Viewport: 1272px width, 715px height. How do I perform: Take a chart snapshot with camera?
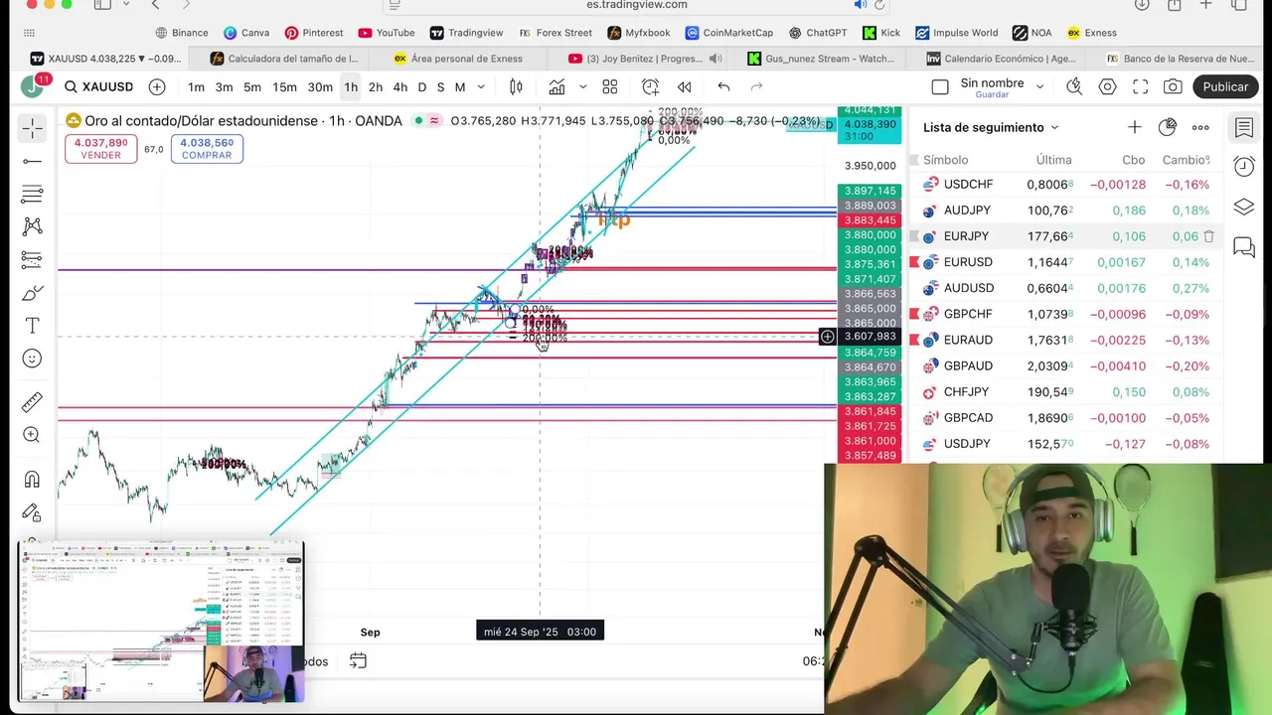click(1174, 87)
